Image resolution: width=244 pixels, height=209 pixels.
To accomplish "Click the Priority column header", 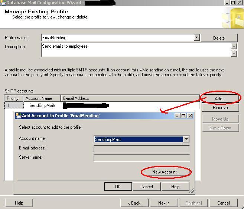I will pos(14,98).
